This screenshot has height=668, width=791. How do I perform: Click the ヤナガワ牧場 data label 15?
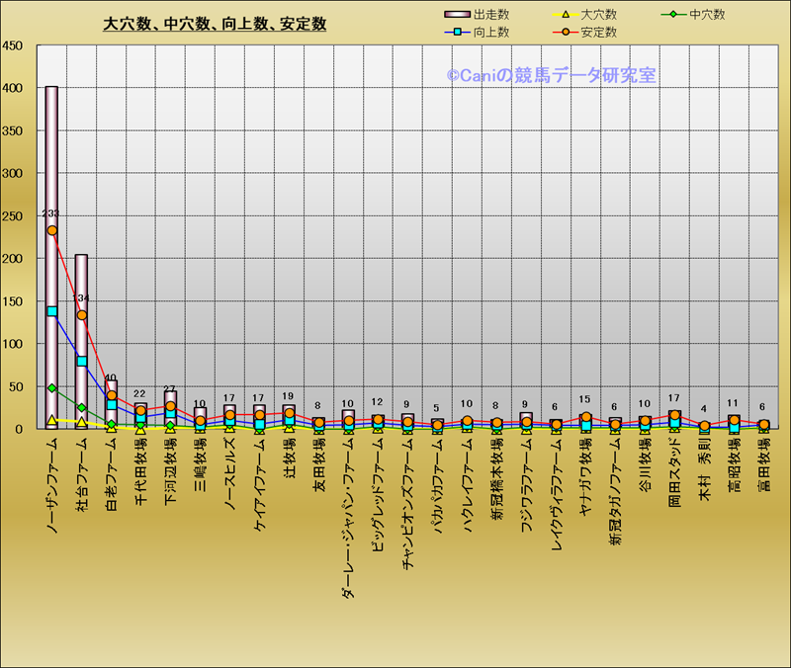click(x=584, y=400)
